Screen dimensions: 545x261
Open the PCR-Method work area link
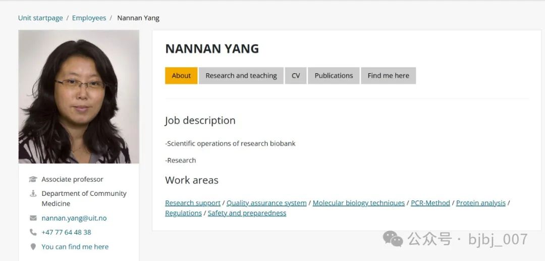[430, 203]
